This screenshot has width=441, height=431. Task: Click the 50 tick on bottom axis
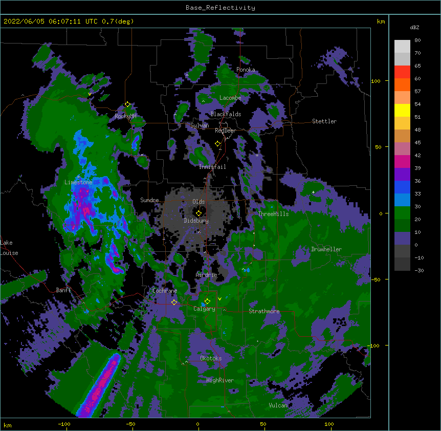[x=263, y=424]
